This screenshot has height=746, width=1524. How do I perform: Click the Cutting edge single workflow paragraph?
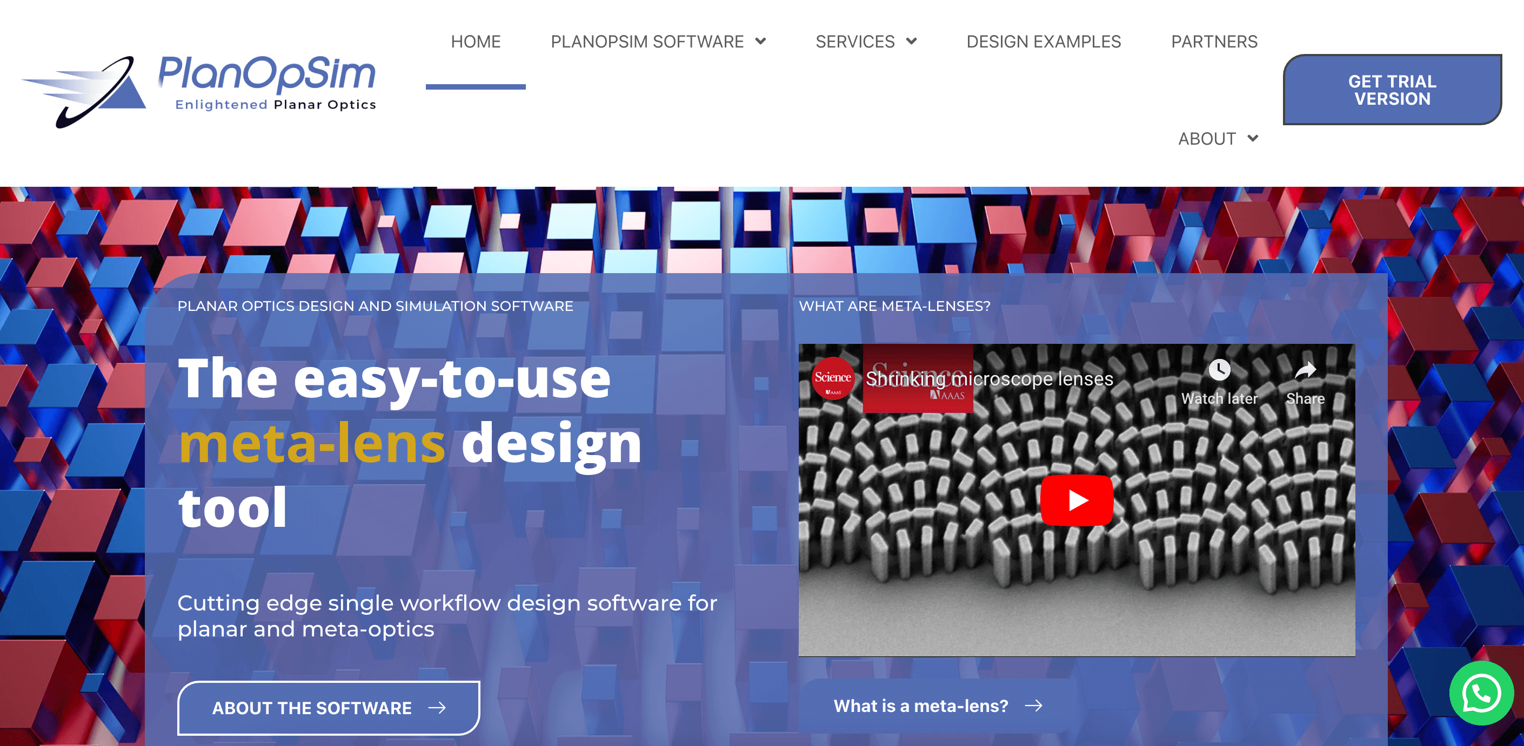pyautogui.click(x=447, y=616)
